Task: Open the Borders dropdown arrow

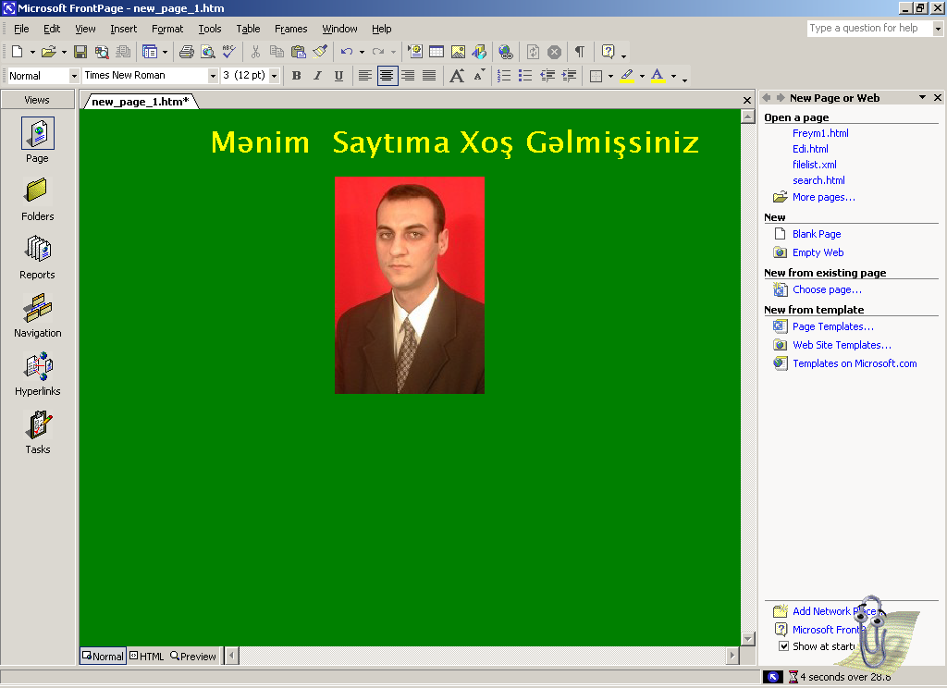Action: [610, 76]
